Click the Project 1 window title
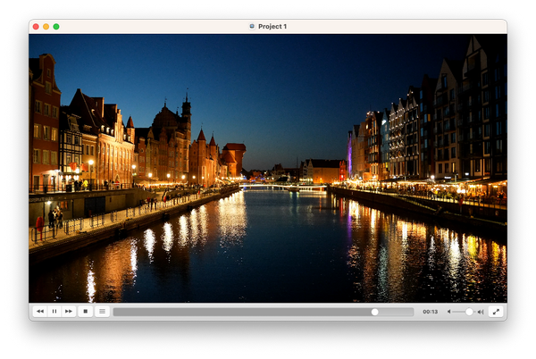 pos(272,26)
